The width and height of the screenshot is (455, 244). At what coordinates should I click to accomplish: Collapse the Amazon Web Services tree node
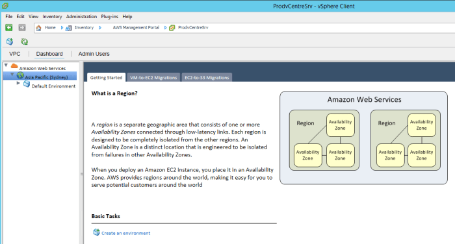click(x=6, y=66)
